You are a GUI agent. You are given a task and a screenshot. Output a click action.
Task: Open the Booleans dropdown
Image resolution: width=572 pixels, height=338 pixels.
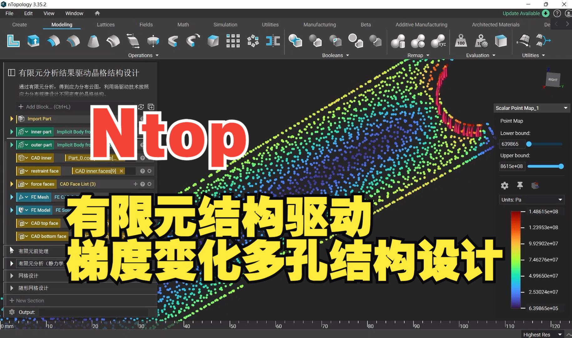[335, 55]
